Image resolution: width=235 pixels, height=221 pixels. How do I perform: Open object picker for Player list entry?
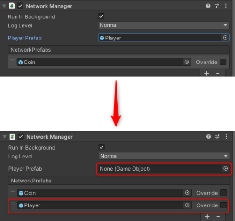187,205
